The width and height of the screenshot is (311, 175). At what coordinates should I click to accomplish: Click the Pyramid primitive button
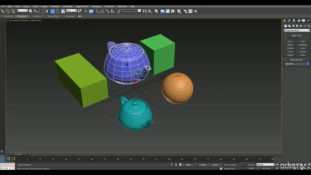(x=303, y=52)
